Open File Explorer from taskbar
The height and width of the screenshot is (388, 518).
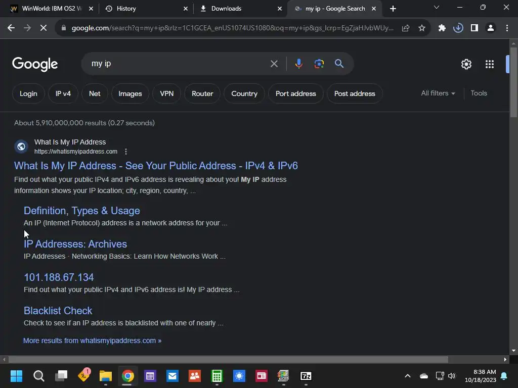pyautogui.click(x=106, y=376)
